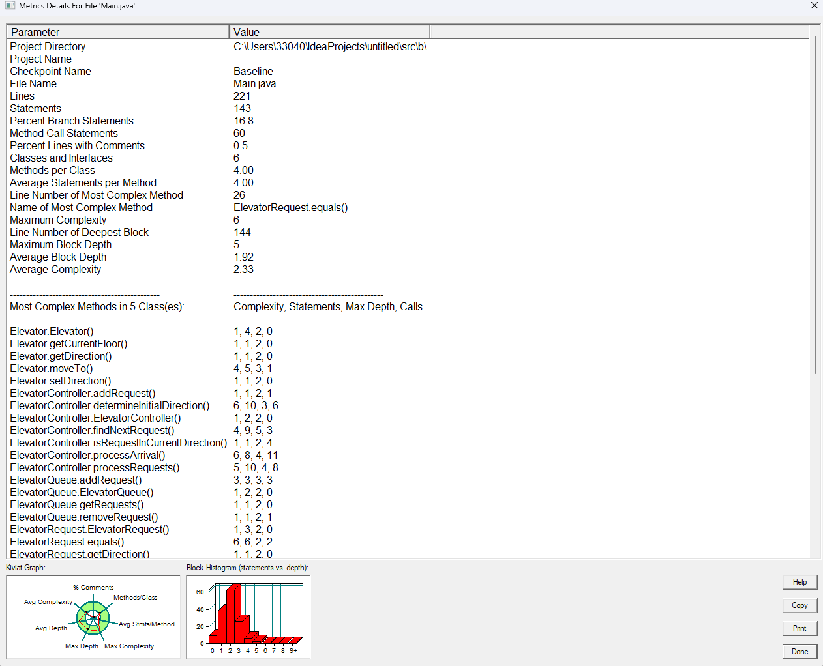
Task: Select Most Complex Methods in 5 Class(es) row
Action: 218,307
